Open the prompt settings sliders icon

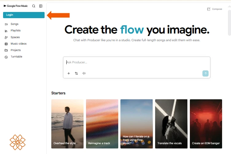coord(76,73)
